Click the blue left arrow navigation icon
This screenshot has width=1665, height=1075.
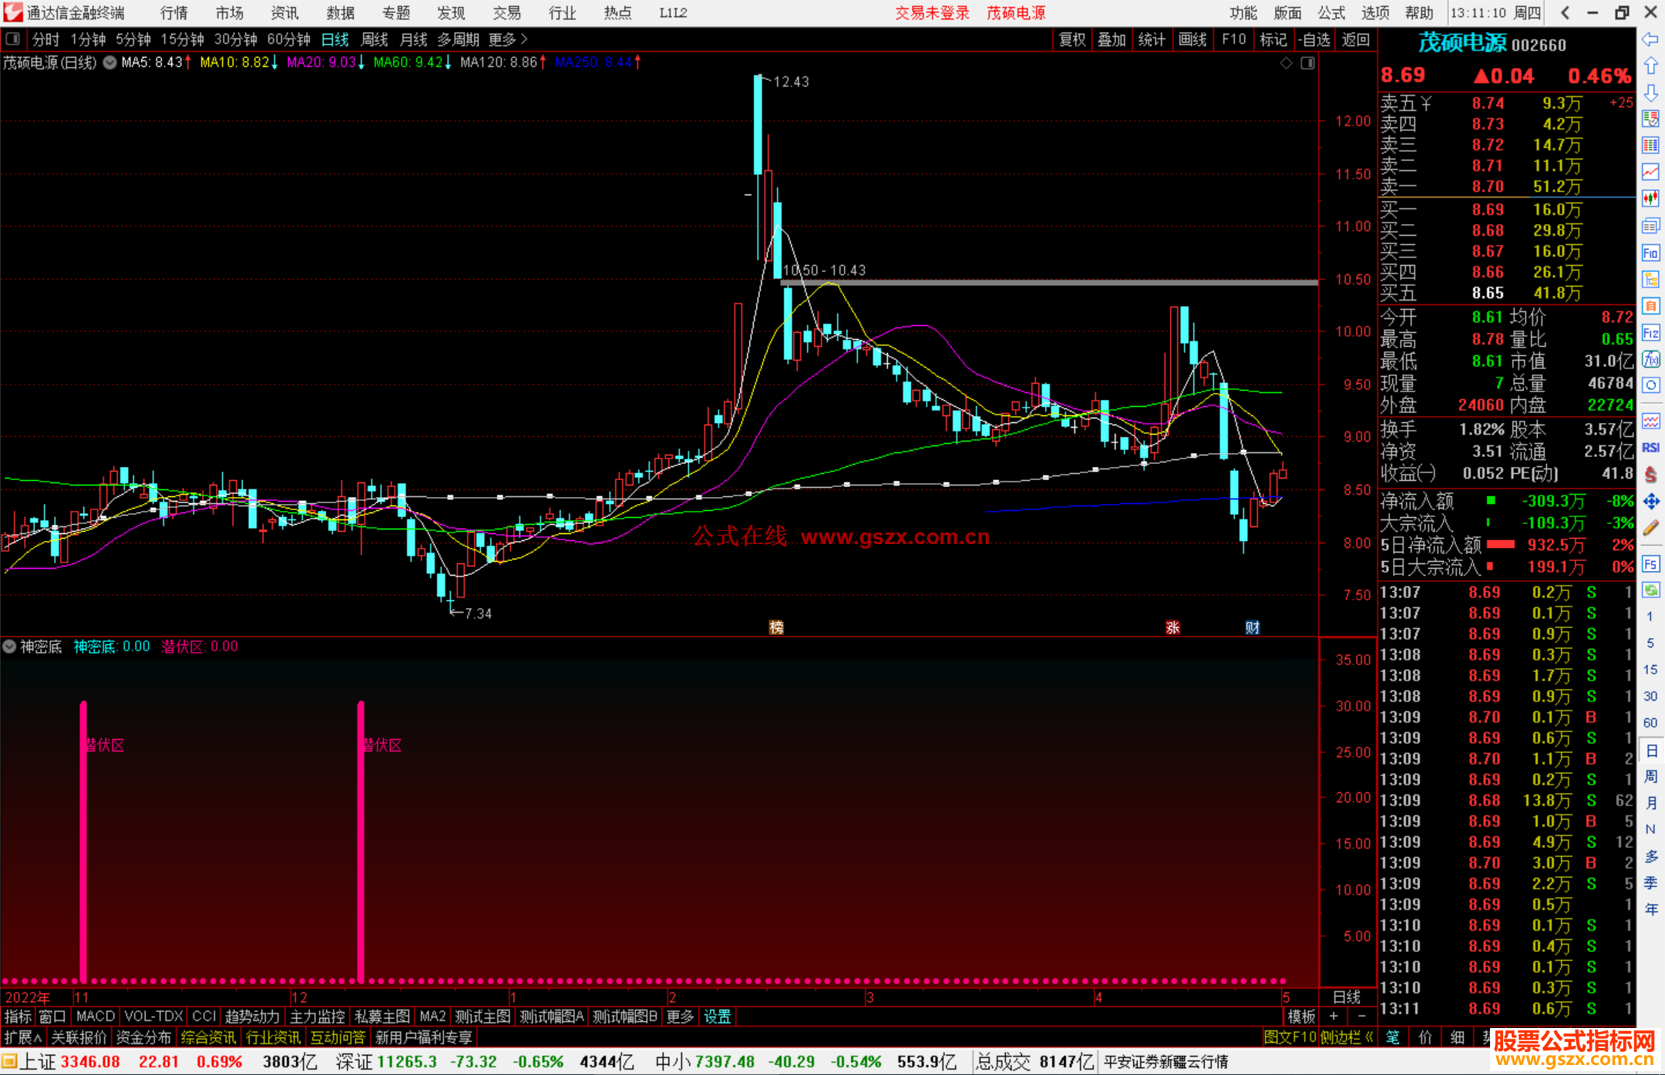coord(1650,39)
